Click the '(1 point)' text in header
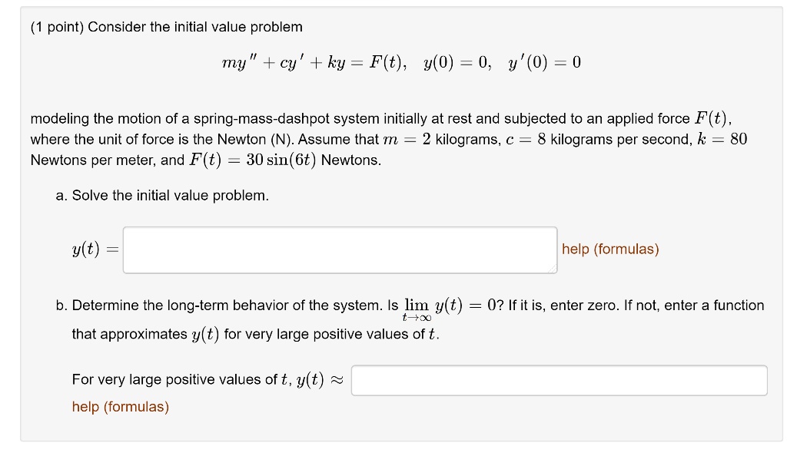This screenshot has height=456, width=787. 57,27
